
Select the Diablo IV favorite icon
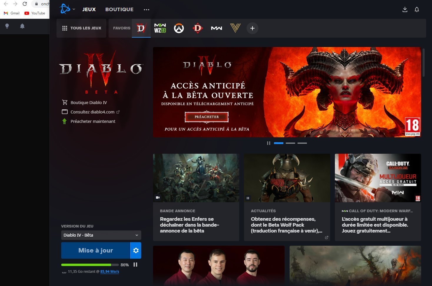141,28
